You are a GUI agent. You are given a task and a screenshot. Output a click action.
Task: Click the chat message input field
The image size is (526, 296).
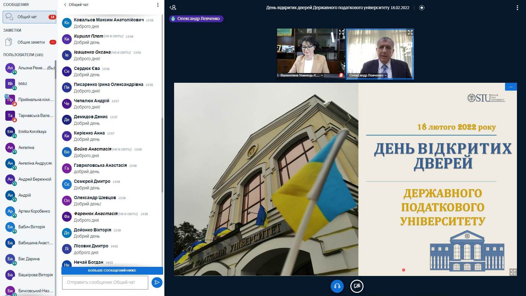coord(105,283)
